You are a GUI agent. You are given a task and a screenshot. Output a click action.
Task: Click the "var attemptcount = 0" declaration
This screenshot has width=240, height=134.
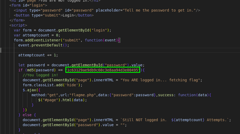pyautogui.click(x=37, y=35)
